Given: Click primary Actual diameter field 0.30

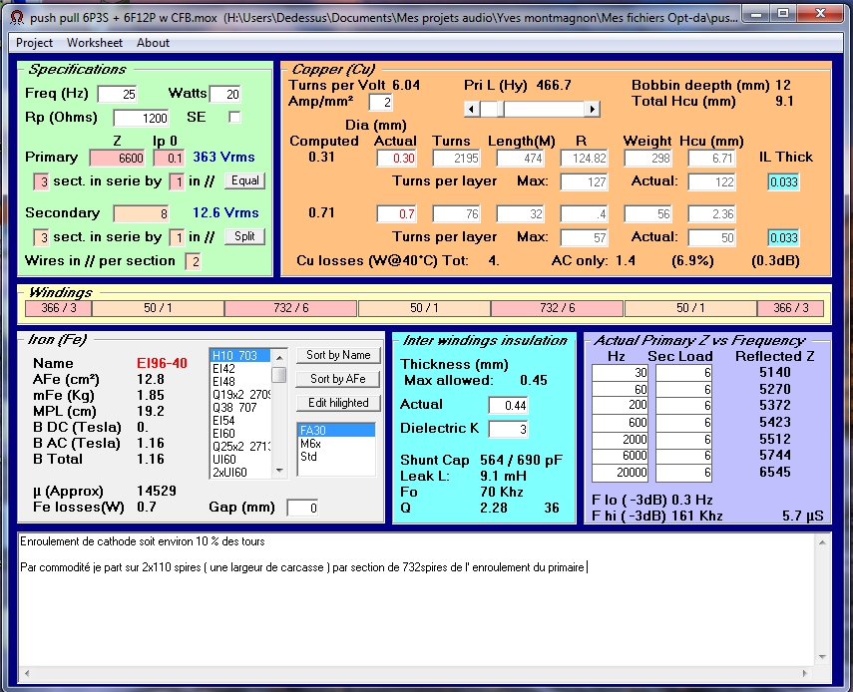Looking at the screenshot, I should tap(397, 159).
